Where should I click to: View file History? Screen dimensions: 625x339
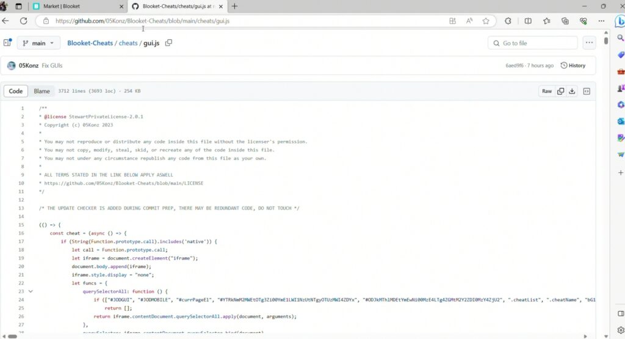click(x=573, y=65)
